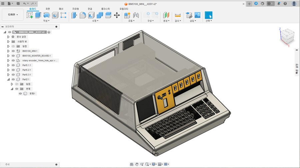Select the Revolve tool icon

[x=47, y=15]
